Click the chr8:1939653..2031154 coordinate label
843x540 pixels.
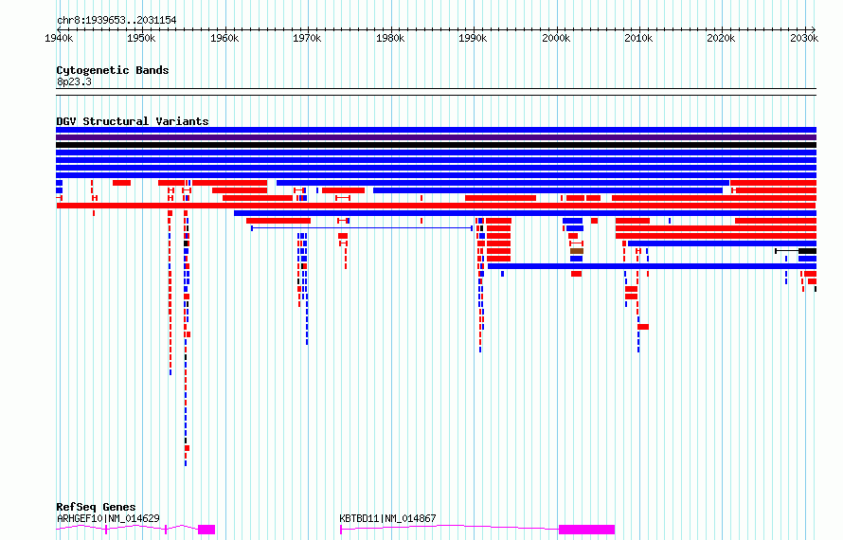point(117,21)
